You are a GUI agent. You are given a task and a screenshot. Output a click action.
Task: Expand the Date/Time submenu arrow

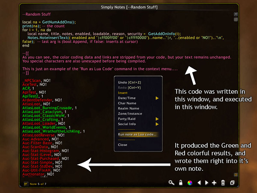pos(157,98)
